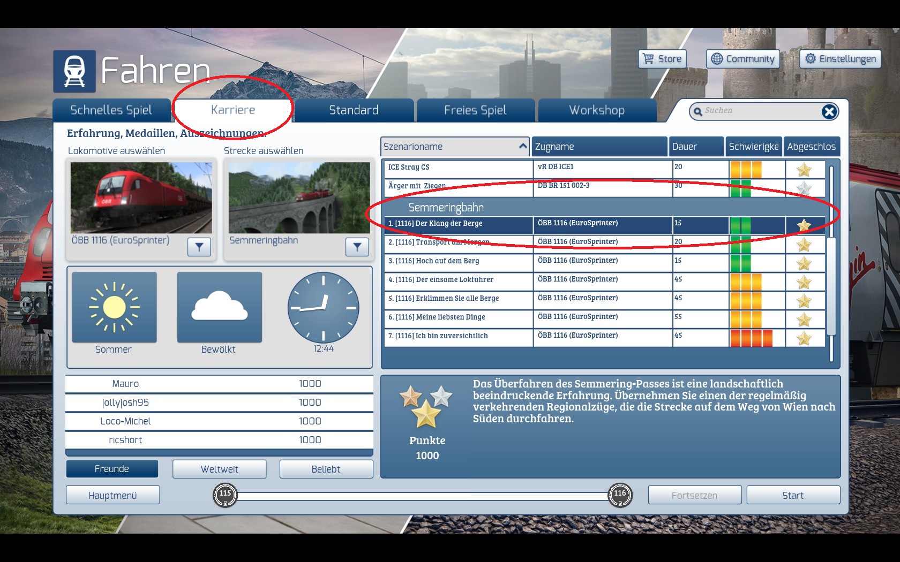The image size is (900, 562).
Task: Switch to the Standard tab
Action: (354, 110)
